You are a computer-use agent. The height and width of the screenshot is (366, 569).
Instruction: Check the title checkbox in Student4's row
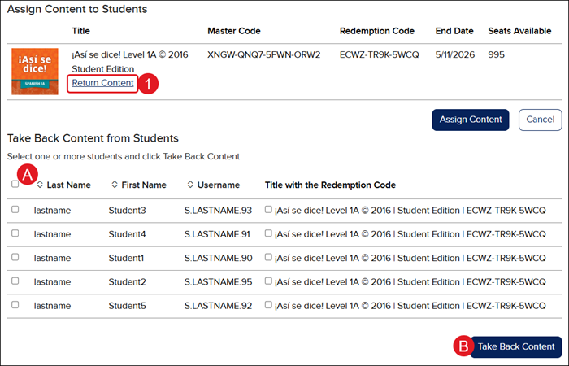point(269,233)
